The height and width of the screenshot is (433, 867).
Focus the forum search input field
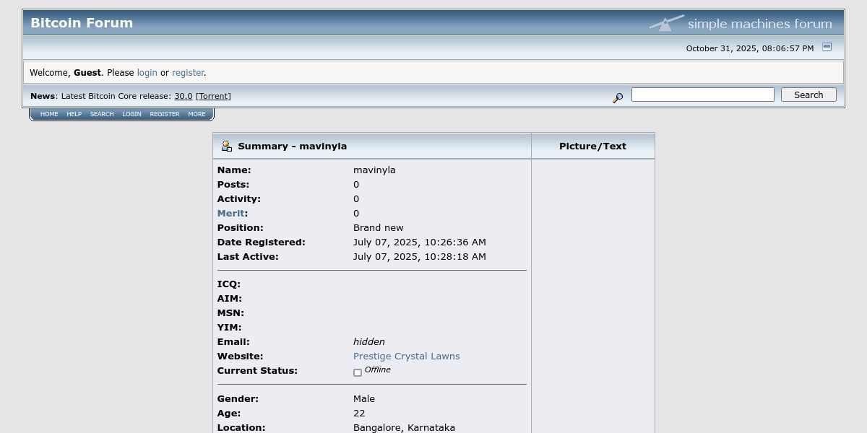(703, 95)
